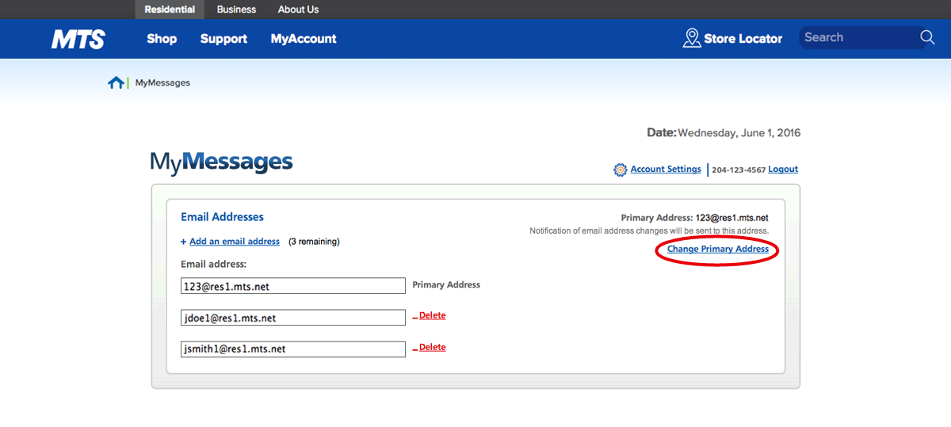The width and height of the screenshot is (951, 427).
Task: Click the notification of email address changes note
Action: tap(649, 231)
